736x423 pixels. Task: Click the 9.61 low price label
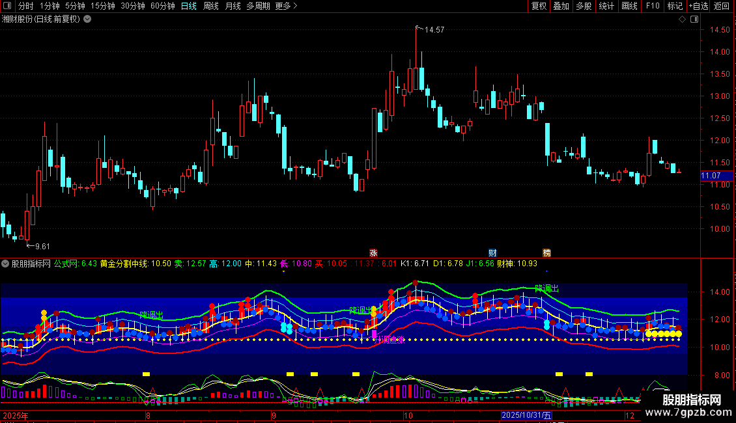click(x=42, y=246)
